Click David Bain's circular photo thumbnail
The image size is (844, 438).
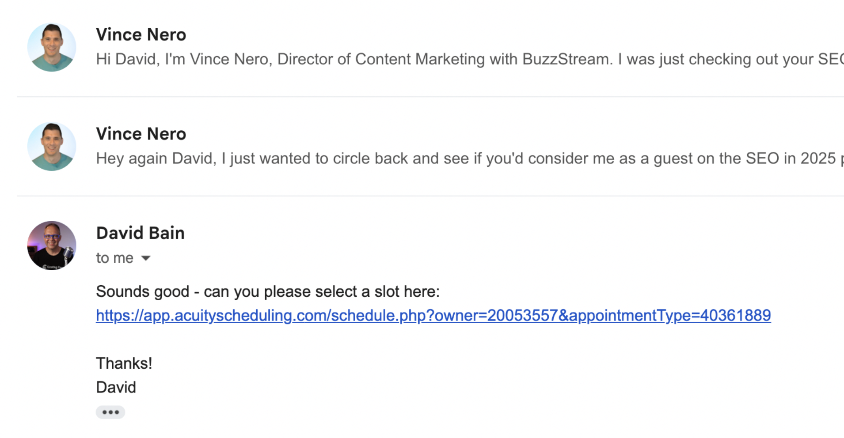[x=51, y=245]
